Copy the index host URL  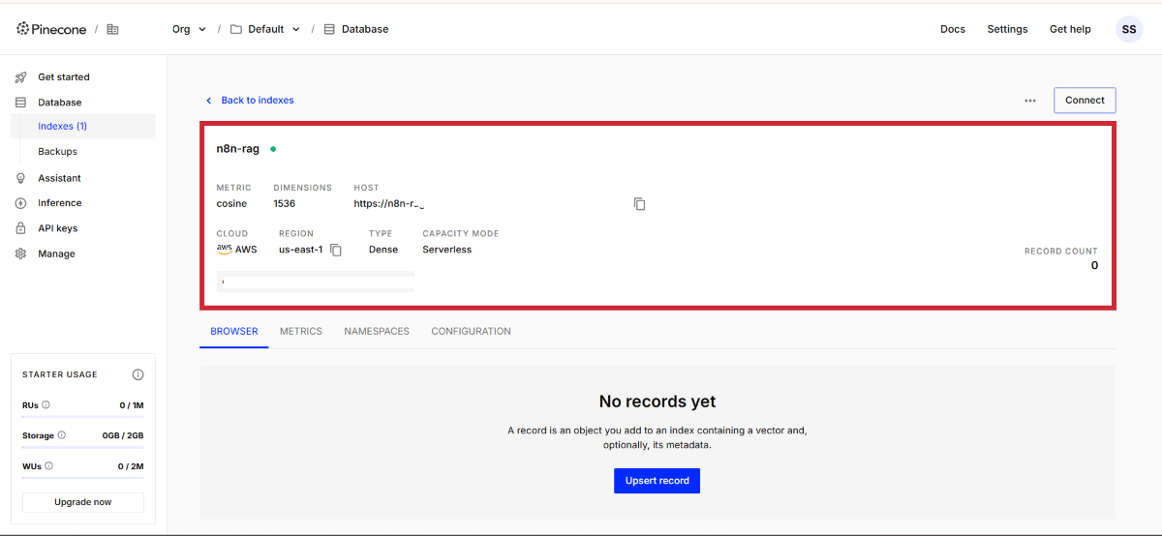(x=639, y=204)
